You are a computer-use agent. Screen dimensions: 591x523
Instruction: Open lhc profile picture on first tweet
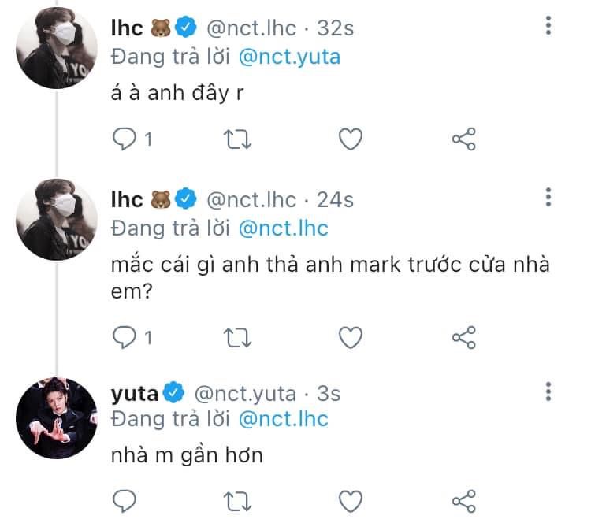pos(57,48)
